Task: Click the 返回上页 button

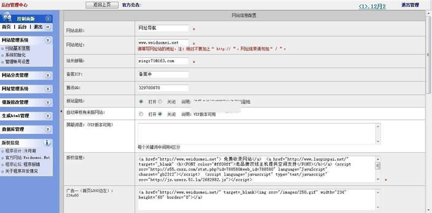Action: click(102, 5)
